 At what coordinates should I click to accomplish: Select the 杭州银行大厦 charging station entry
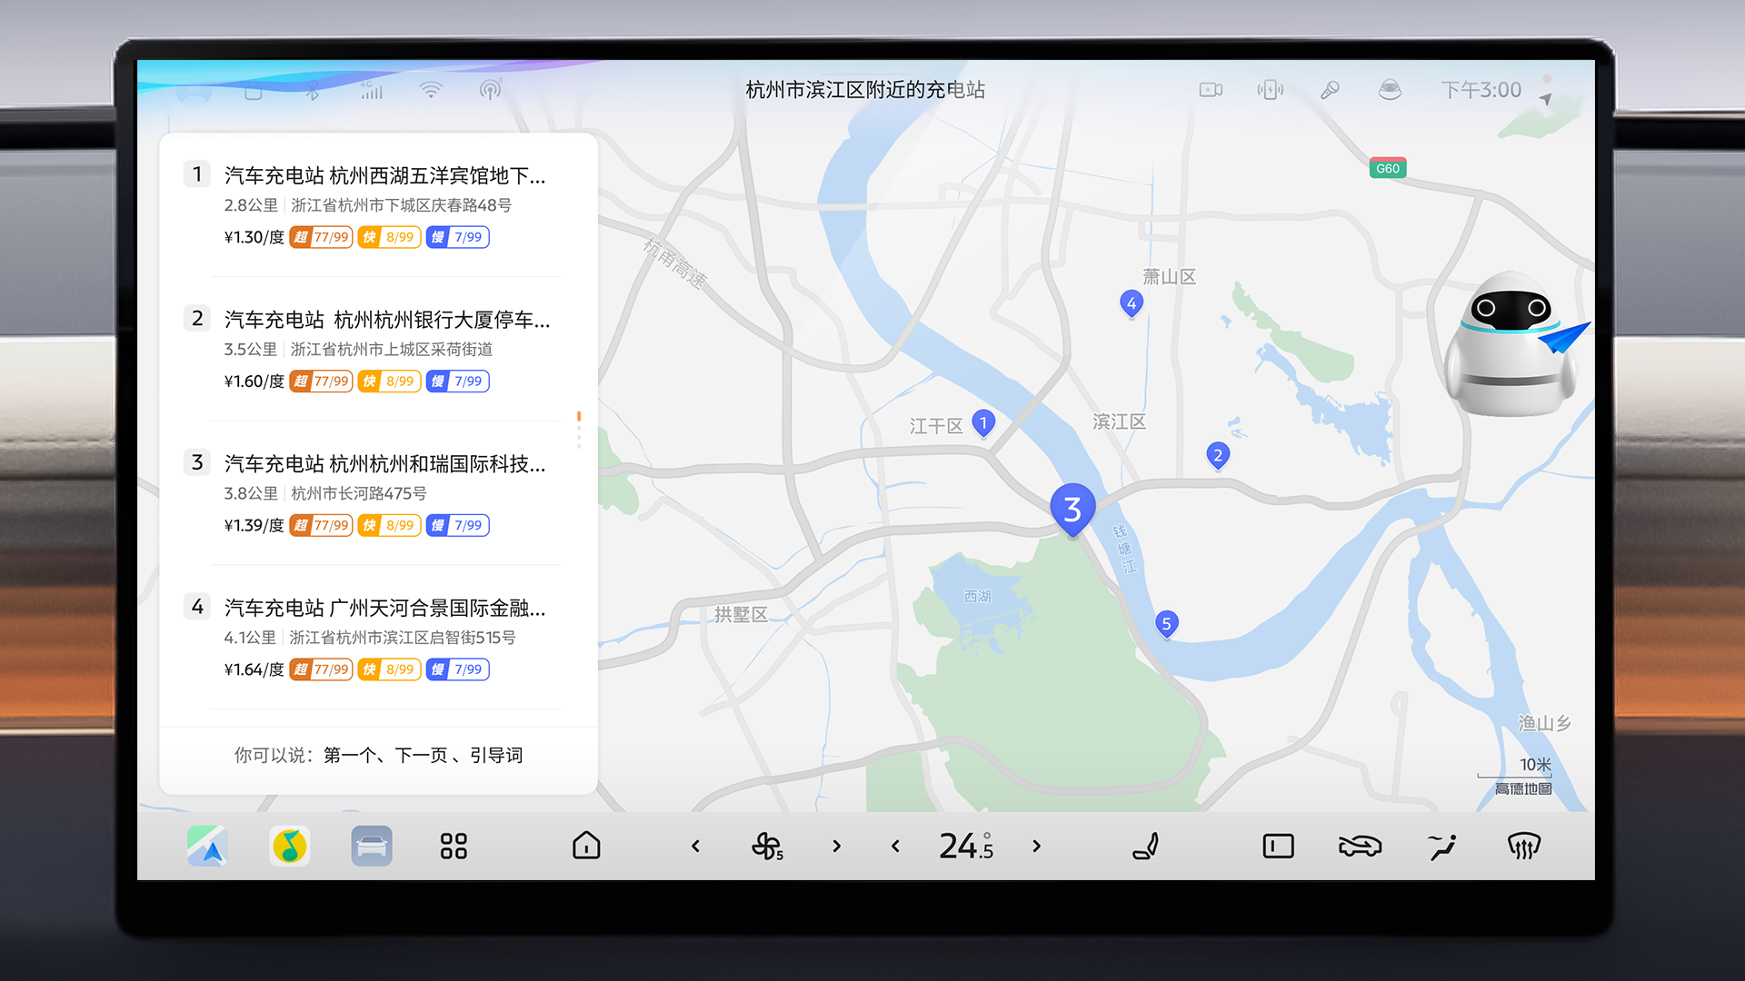click(382, 350)
